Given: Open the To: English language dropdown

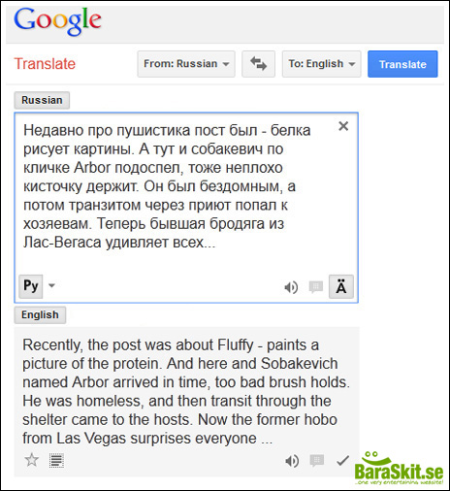Looking at the screenshot, I should [x=322, y=64].
